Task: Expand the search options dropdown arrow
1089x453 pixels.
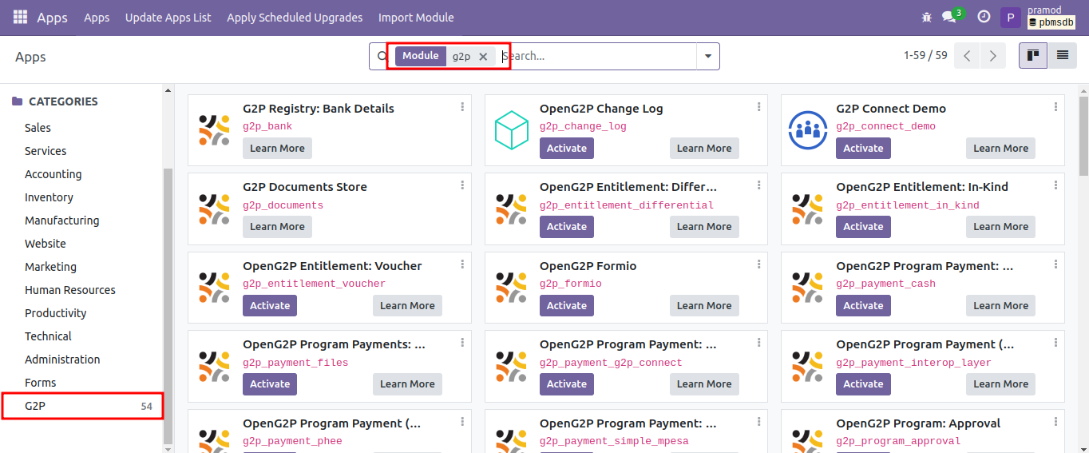Action: [707, 57]
